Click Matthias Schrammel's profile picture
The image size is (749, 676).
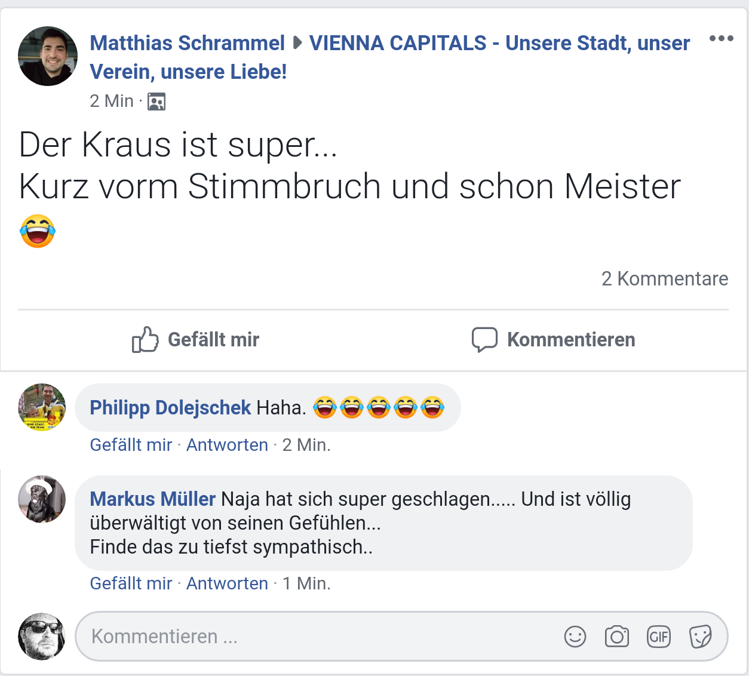coord(48,56)
